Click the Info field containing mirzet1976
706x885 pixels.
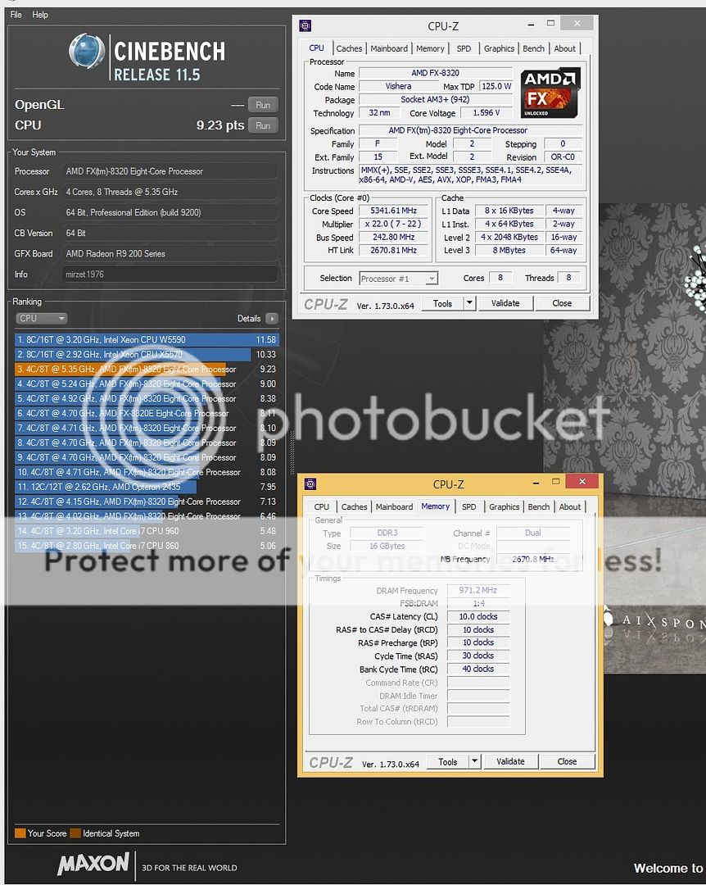[x=170, y=275]
